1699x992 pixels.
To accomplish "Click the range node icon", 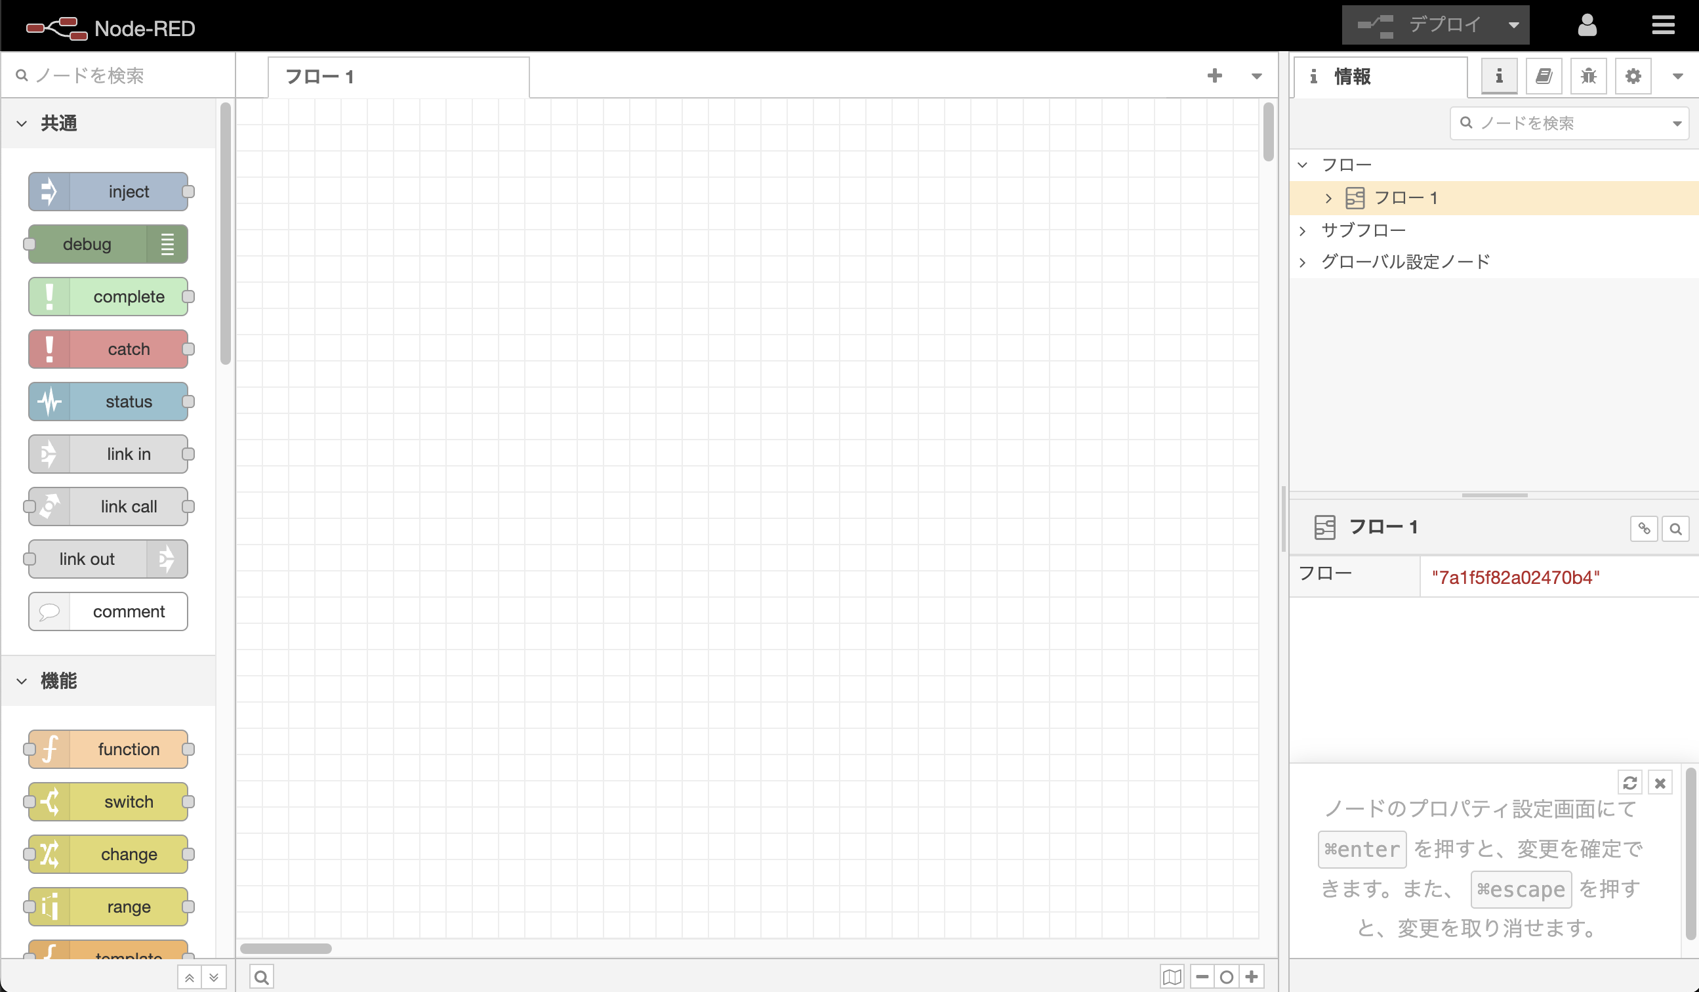I will click(x=49, y=906).
